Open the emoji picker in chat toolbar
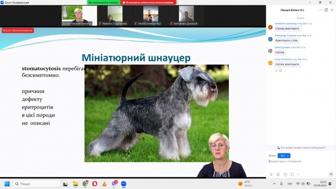Screen dimensions: 336x189 click(278, 174)
